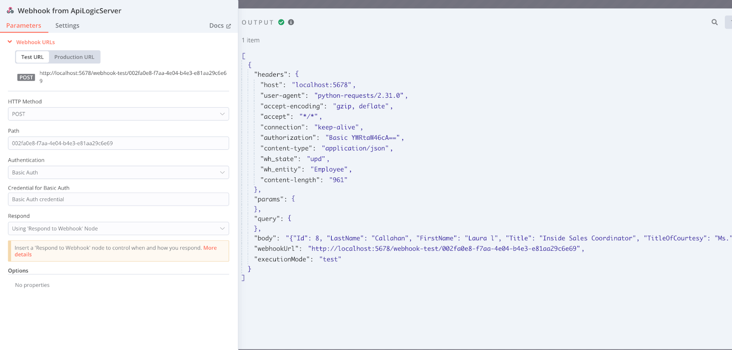Click into the Path input field

click(118, 143)
